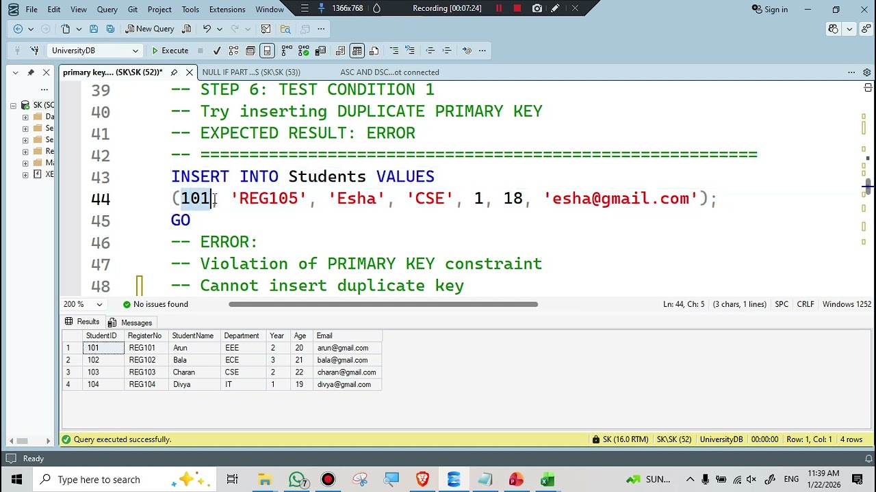
Task: Expand the XE node in Object Explorer
Action: (x=25, y=175)
